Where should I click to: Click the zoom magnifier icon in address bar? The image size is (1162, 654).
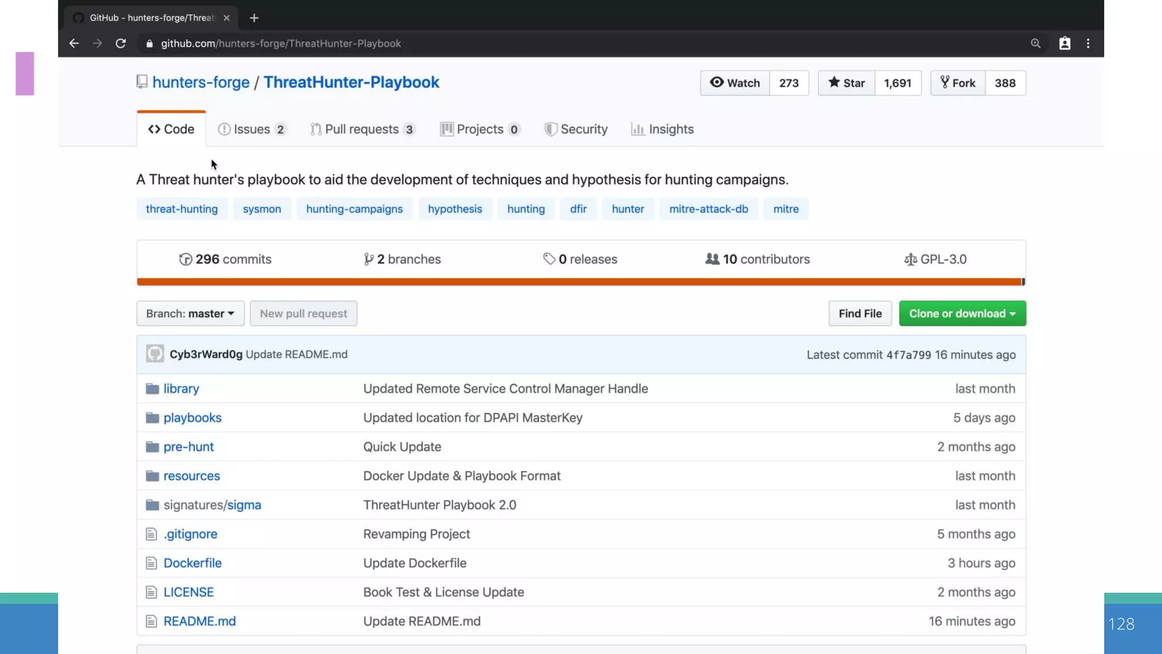1035,44
